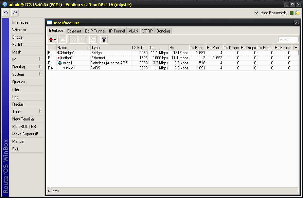
Task: Sort by the Rx Errors column header
Action: [x=282, y=48]
